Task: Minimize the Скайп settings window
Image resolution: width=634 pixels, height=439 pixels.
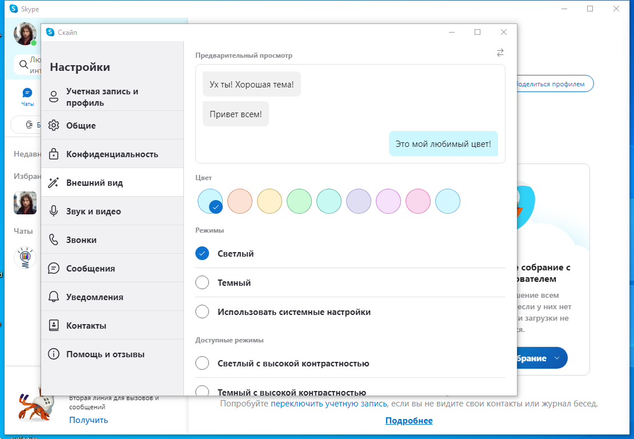Action: [x=452, y=32]
